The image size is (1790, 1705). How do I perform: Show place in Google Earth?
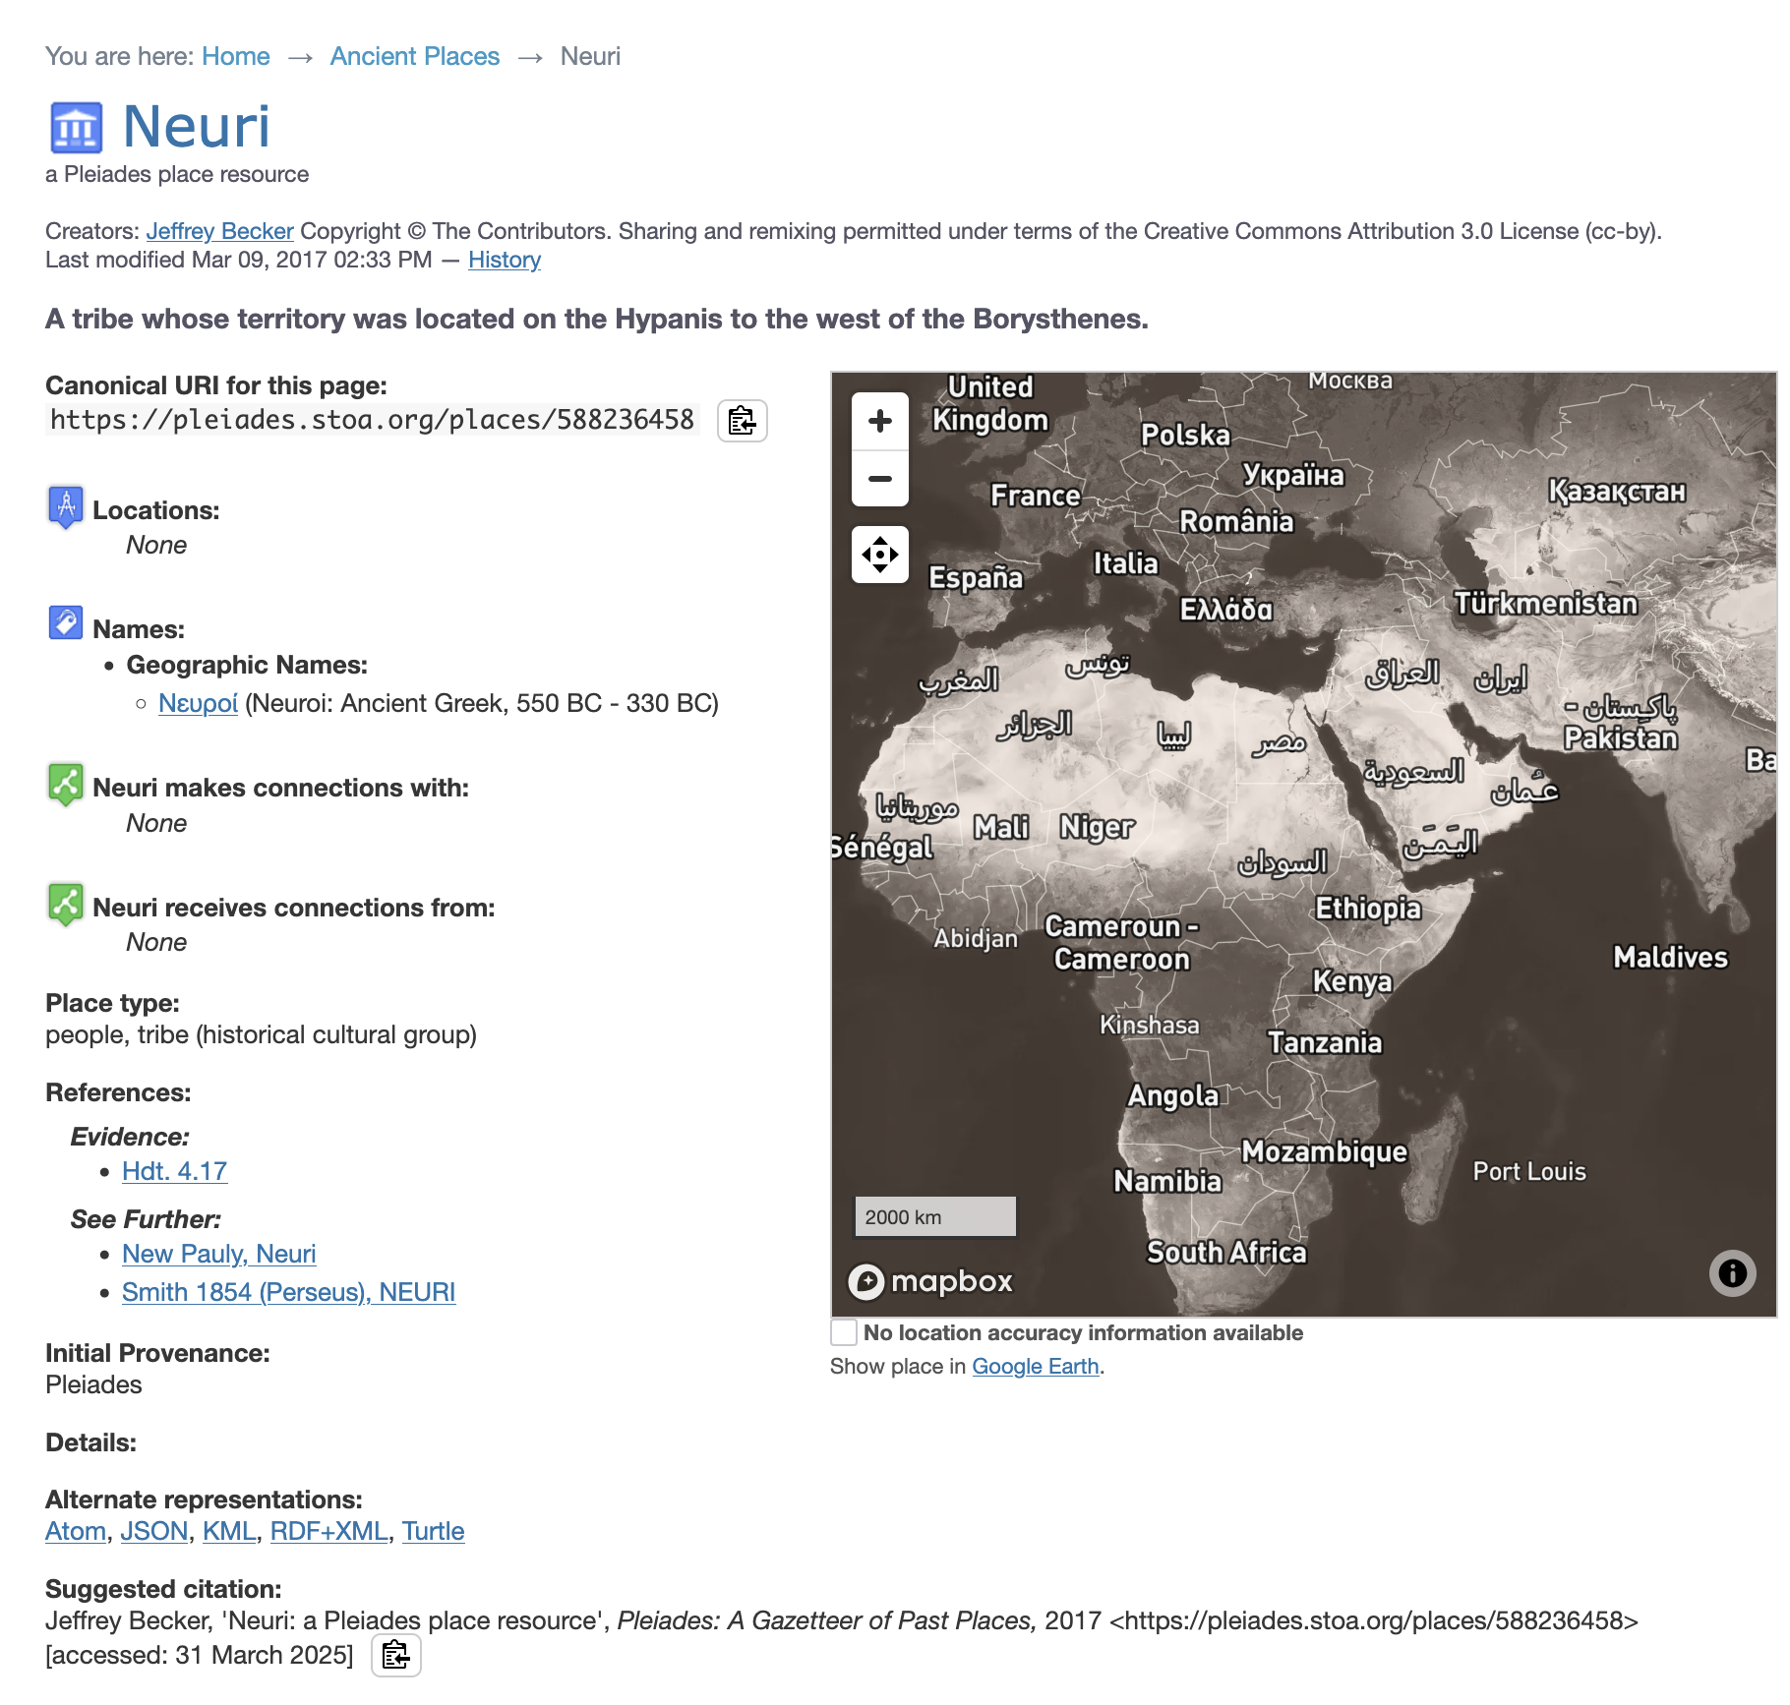1035,1366
